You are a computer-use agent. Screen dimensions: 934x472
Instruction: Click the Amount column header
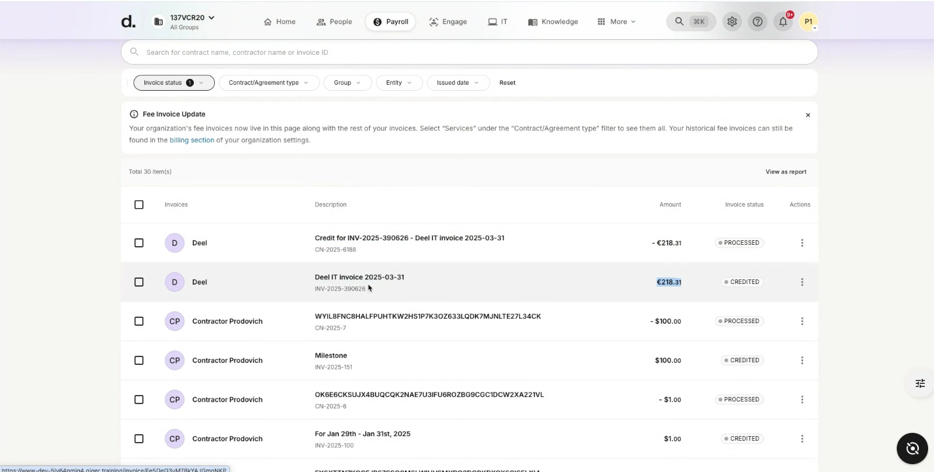[670, 204]
